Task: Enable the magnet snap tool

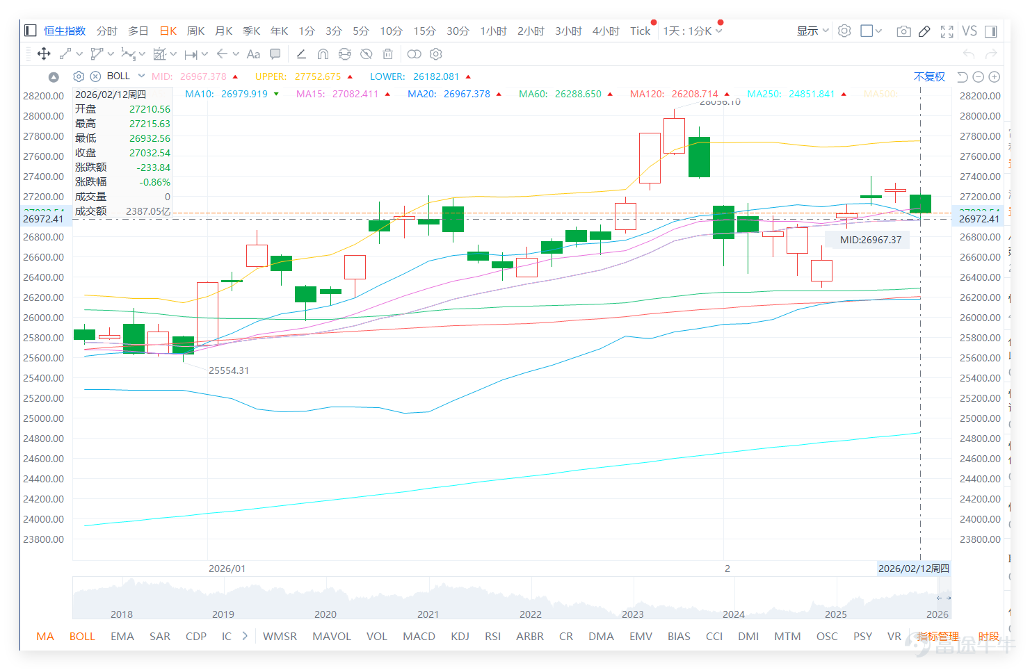Action: click(x=323, y=54)
